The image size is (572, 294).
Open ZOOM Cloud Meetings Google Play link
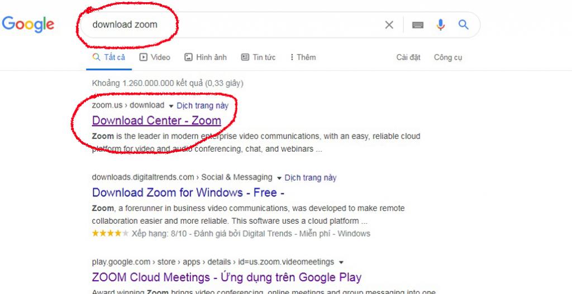226,277
